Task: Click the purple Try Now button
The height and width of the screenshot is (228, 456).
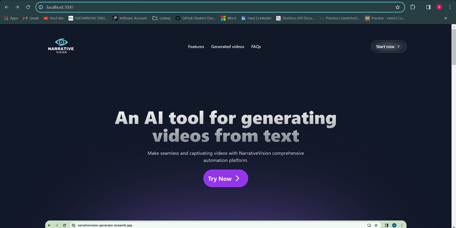Action: 225,178
